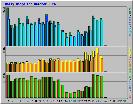Click day 1 on the x-axis
The image size is (133, 104).
tap(9, 101)
